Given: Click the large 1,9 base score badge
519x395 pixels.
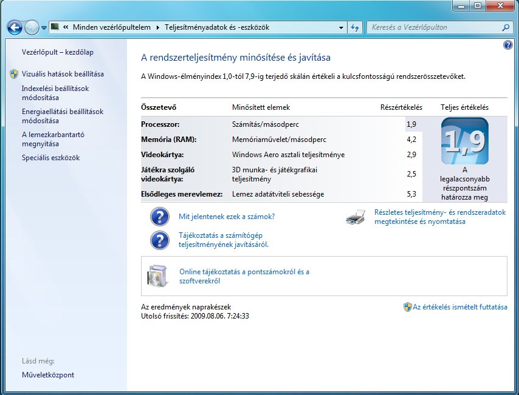Looking at the screenshot, I should (x=465, y=141).
